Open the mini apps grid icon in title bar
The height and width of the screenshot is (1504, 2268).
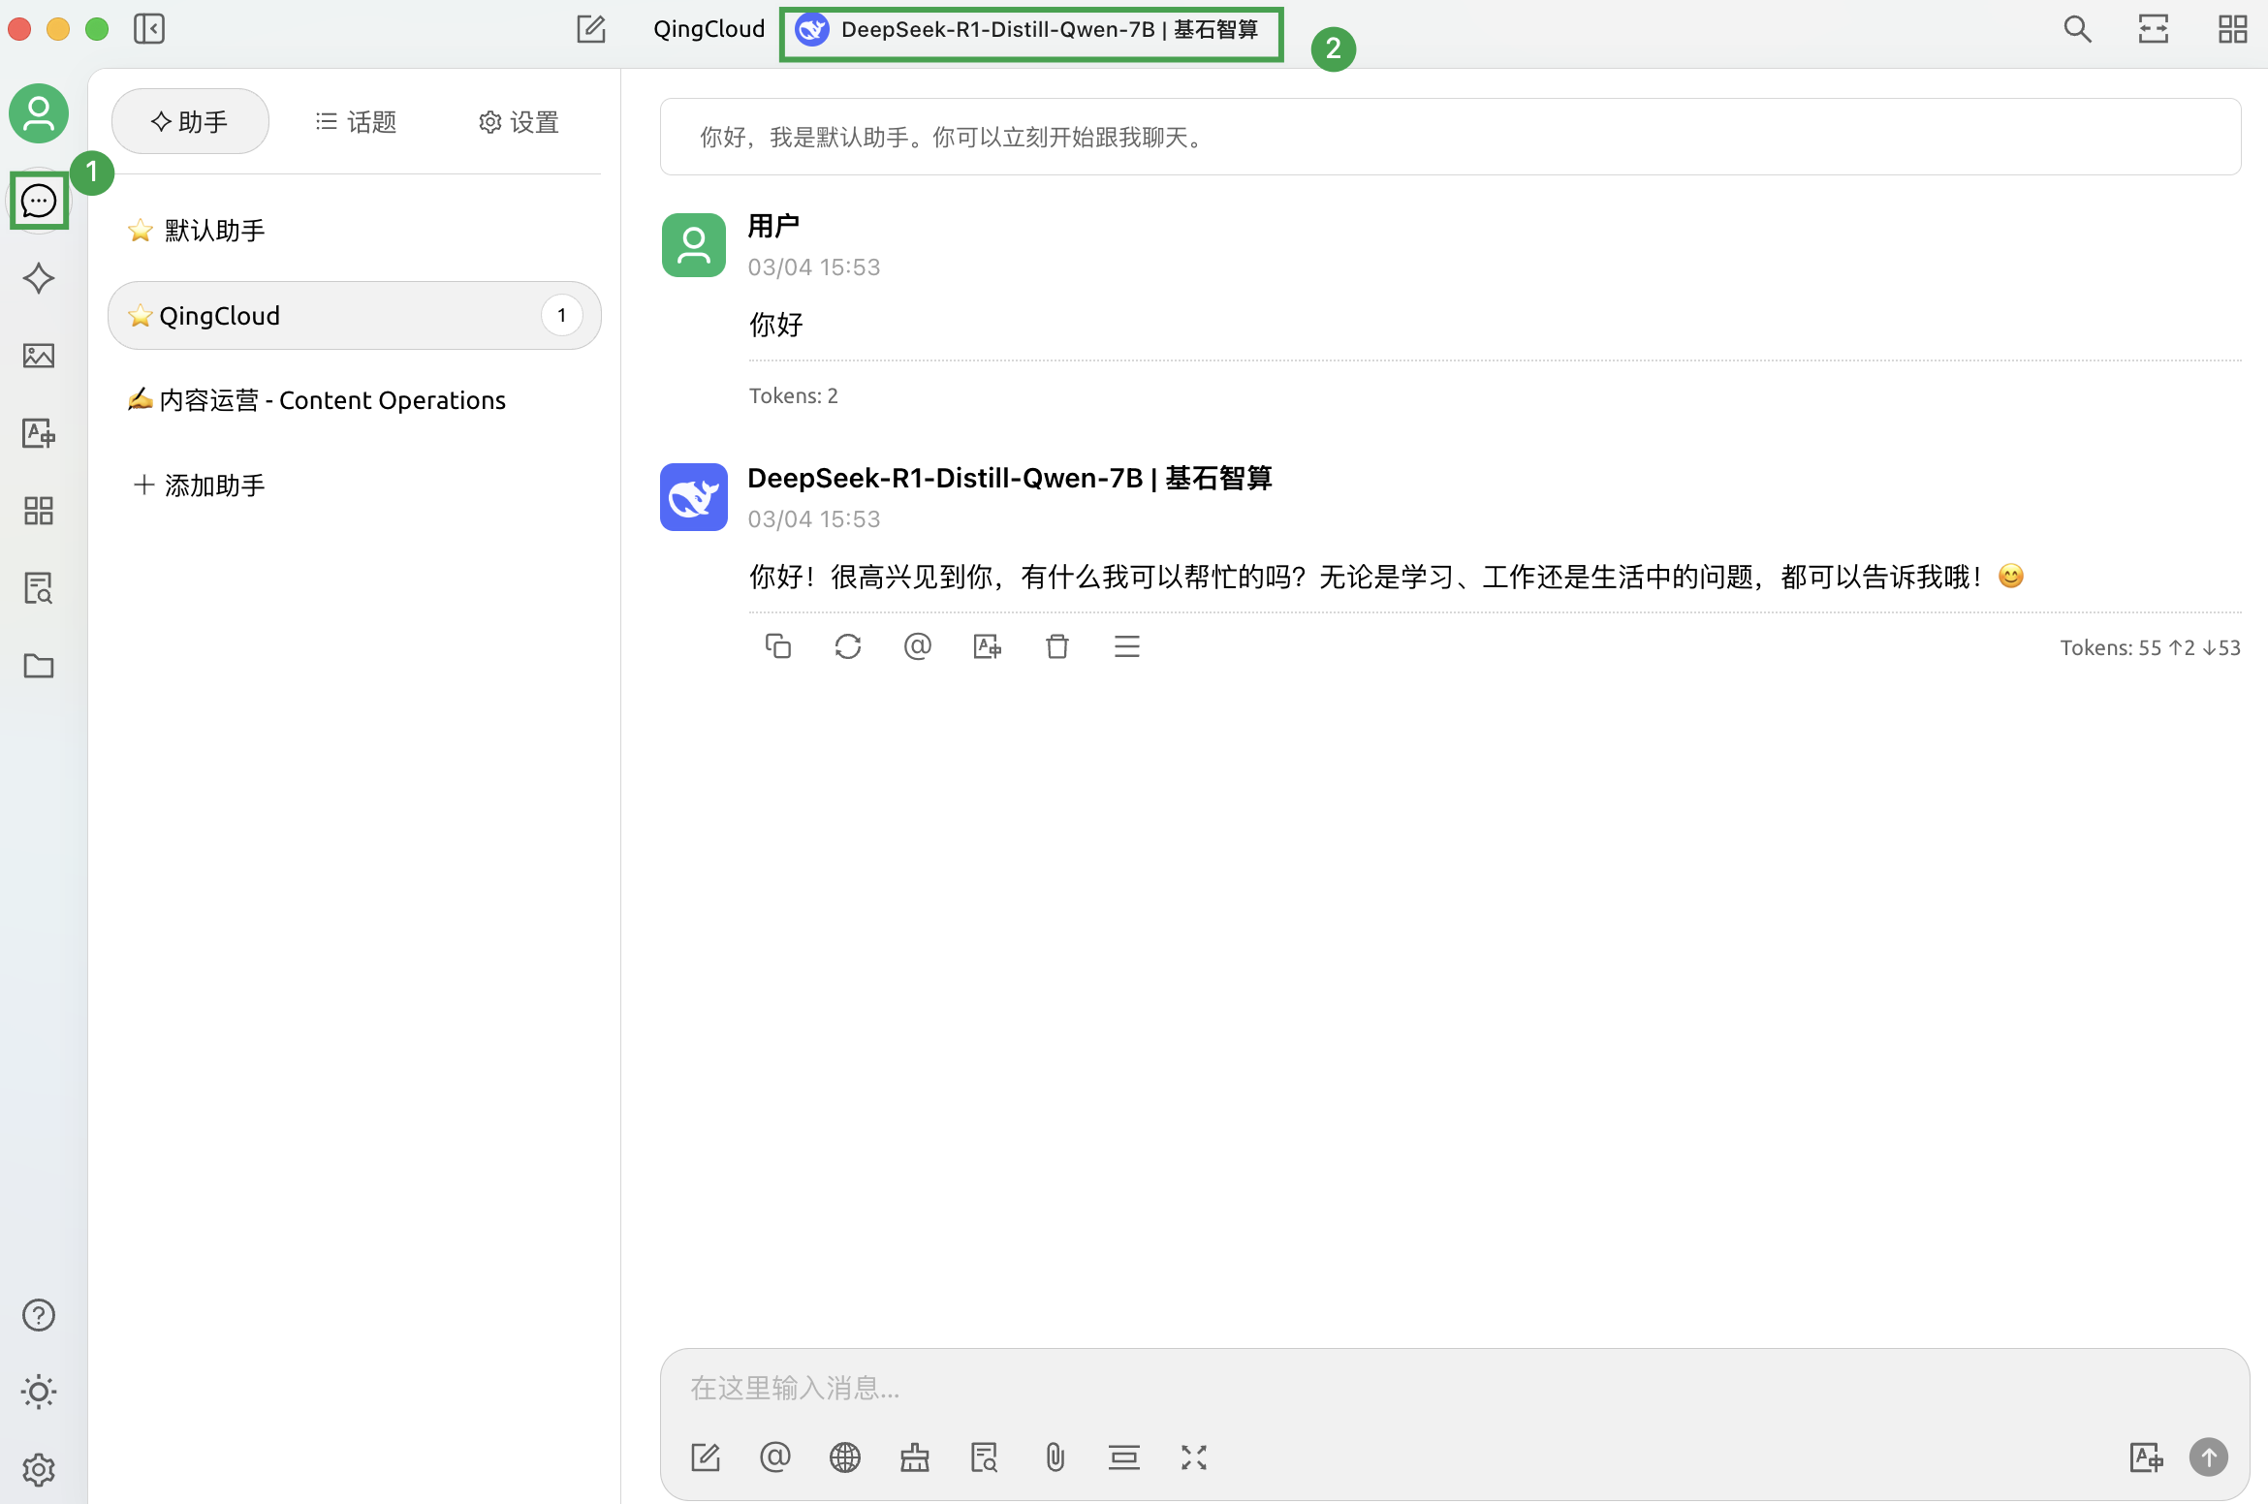(2233, 29)
